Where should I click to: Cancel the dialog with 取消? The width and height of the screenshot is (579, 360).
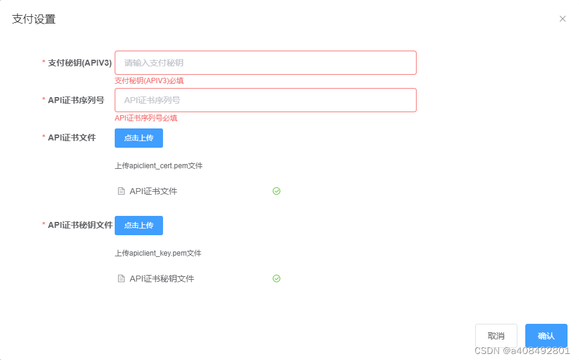(496, 335)
